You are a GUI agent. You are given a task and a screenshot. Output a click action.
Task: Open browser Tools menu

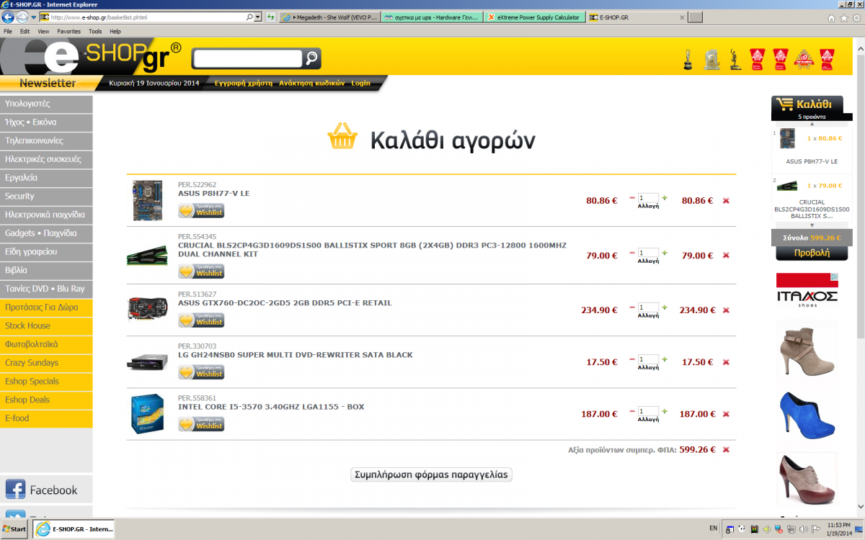[95, 32]
